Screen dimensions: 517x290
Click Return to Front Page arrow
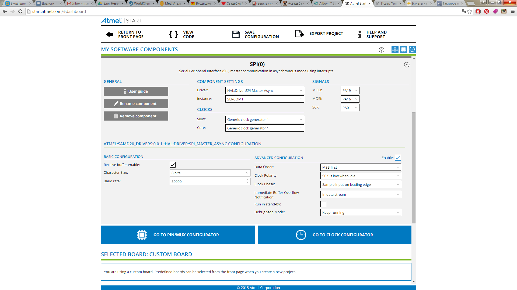point(110,34)
